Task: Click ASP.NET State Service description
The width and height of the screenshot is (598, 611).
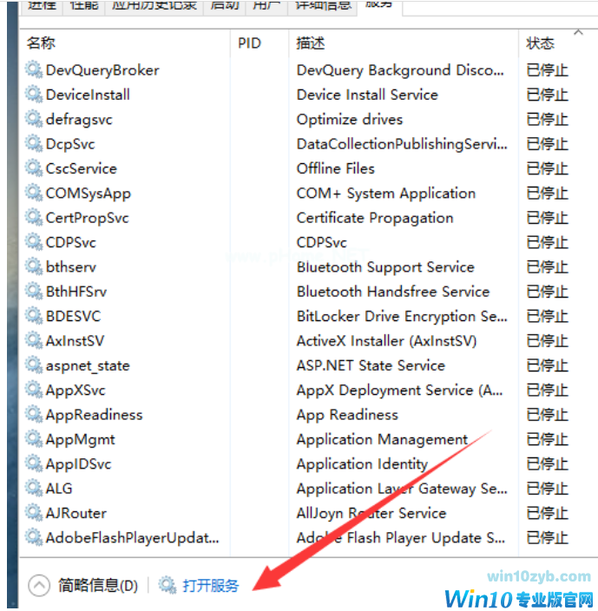Action: tap(371, 365)
